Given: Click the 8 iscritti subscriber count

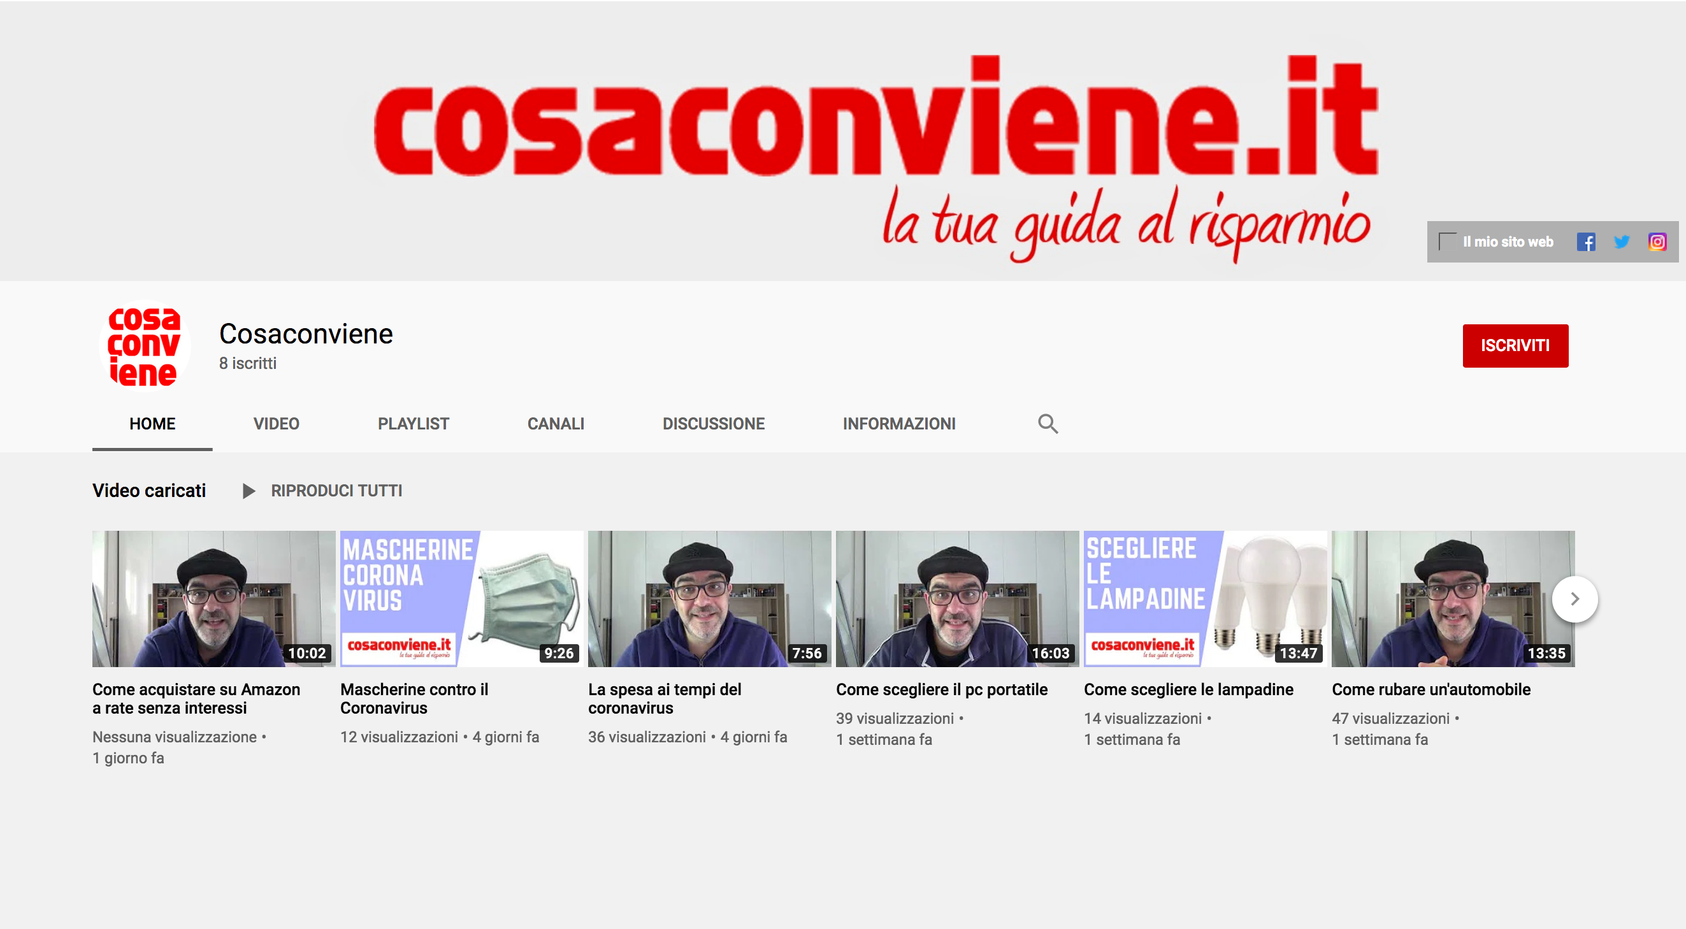Looking at the screenshot, I should [247, 363].
